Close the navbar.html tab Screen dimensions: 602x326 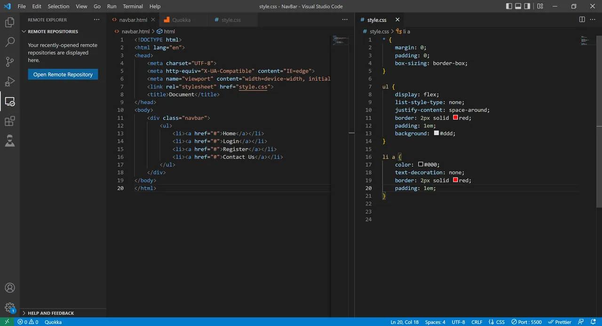[x=153, y=20]
